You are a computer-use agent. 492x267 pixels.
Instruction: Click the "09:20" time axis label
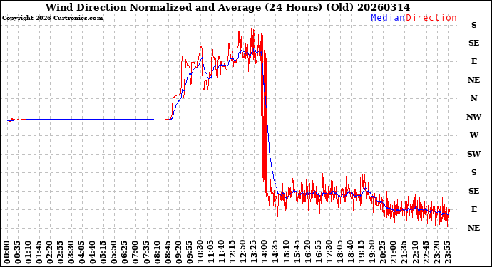[x=178, y=253]
